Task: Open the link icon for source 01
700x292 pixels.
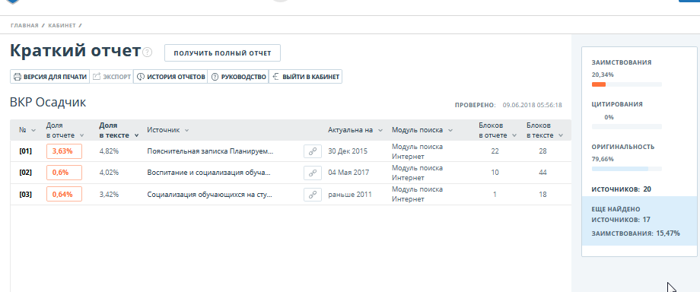Action: click(313, 151)
